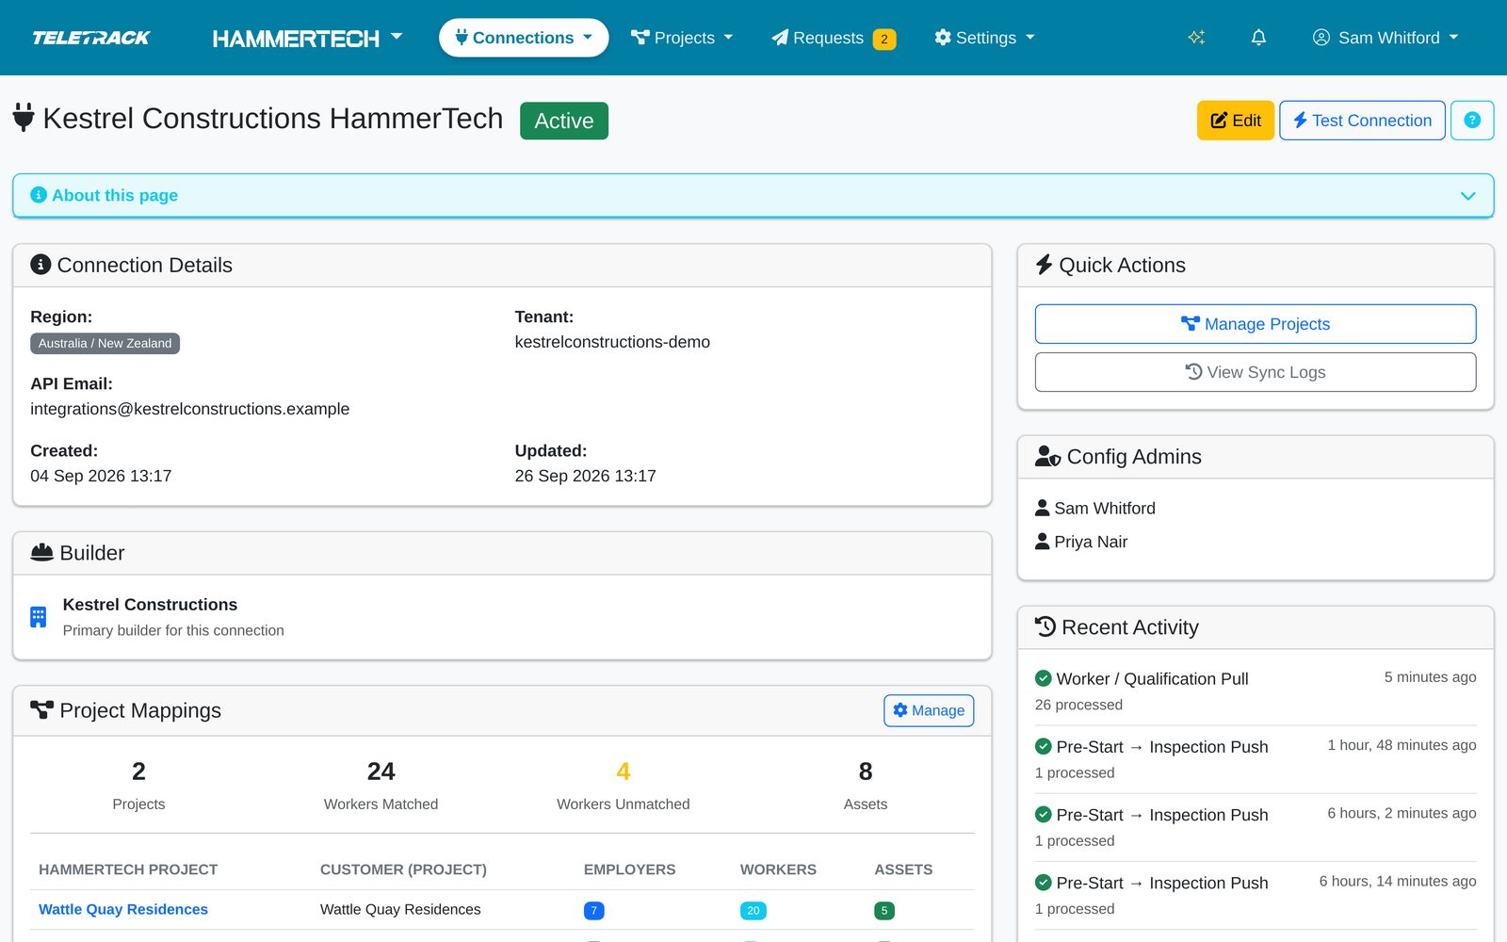This screenshot has width=1507, height=942.
Task: Open the Sam Whitford account menu
Action: (1385, 38)
